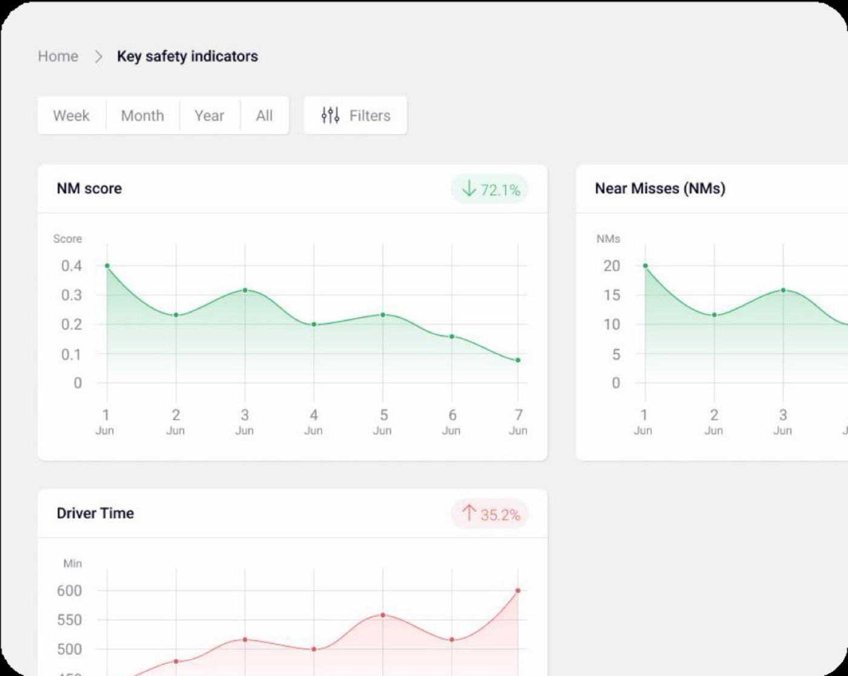Click the 35.2% value in the Driver Time badge
This screenshot has height=676, width=848.
pos(500,515)
